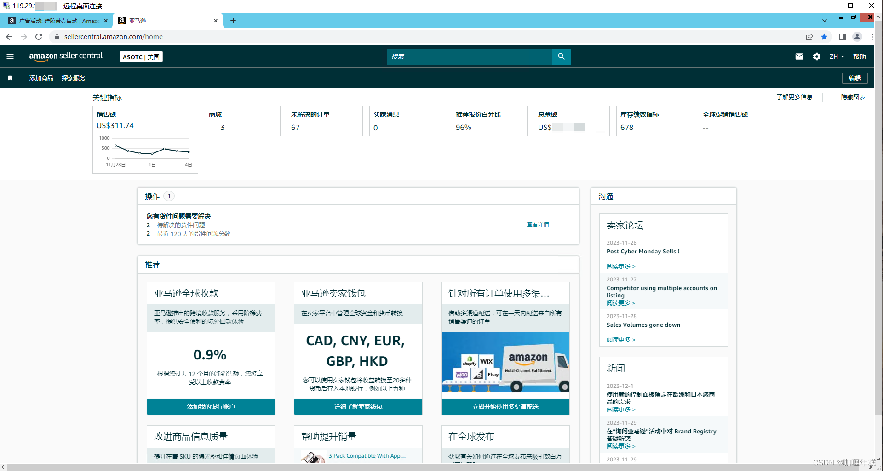Open the 总余额 balance card

pos(572,121)
